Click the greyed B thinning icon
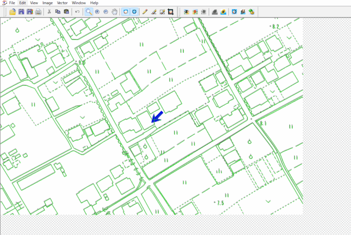This screenshot has width=351, height=235. 204,12
